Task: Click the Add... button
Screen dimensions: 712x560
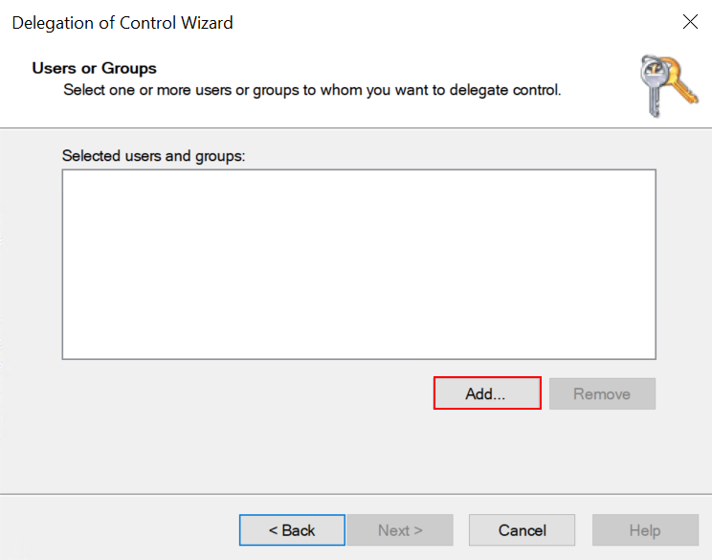Action: (487, 393)
